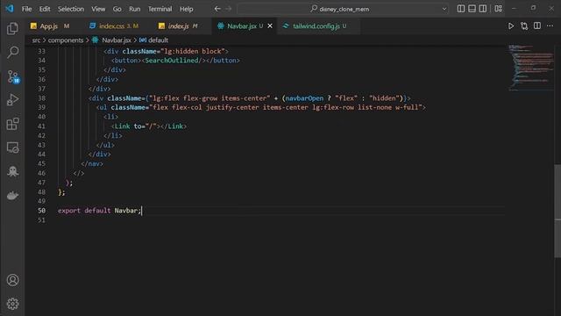The width and height of the screenshot is (561, 316).
Task: Open the GitKraken octopus icon view
Action: pyautogui.click(x=12, y=171)
